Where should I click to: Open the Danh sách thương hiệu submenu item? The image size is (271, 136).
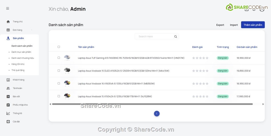point(23,58)
